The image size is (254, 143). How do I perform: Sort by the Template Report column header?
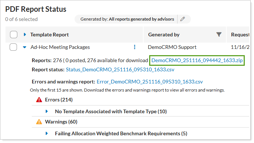[49, 35]
